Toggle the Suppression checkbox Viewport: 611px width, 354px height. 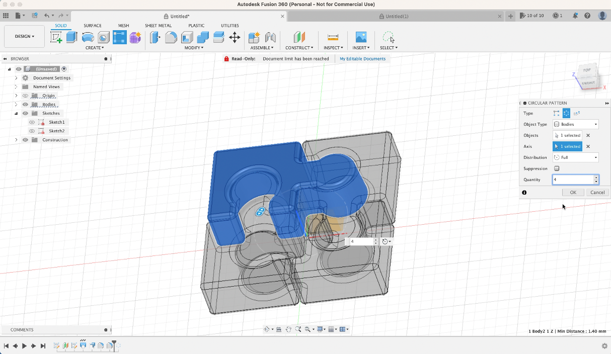point(557,168)
